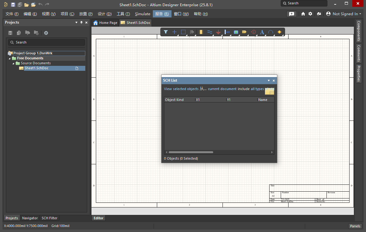Place a GND power port
The width and height of the screenshot is (366, 232).
218,32
